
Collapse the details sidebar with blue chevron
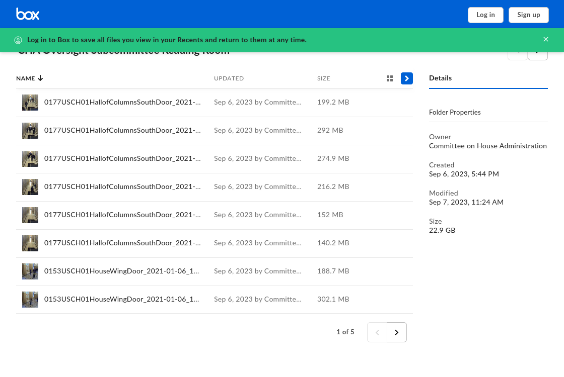click(x=407, y=78)
